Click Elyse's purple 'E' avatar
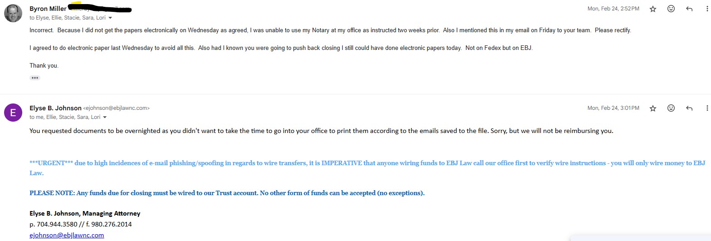711x241 pixels. tap(13, 113)
